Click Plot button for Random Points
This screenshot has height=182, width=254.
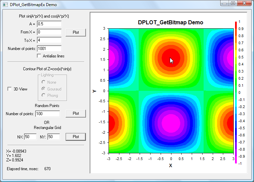(76, 113)
